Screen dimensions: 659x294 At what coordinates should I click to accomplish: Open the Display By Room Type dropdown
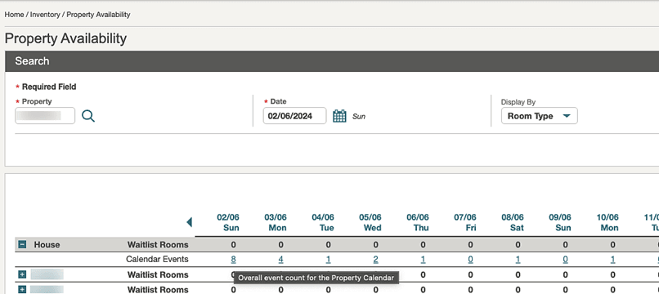[540, 116]
